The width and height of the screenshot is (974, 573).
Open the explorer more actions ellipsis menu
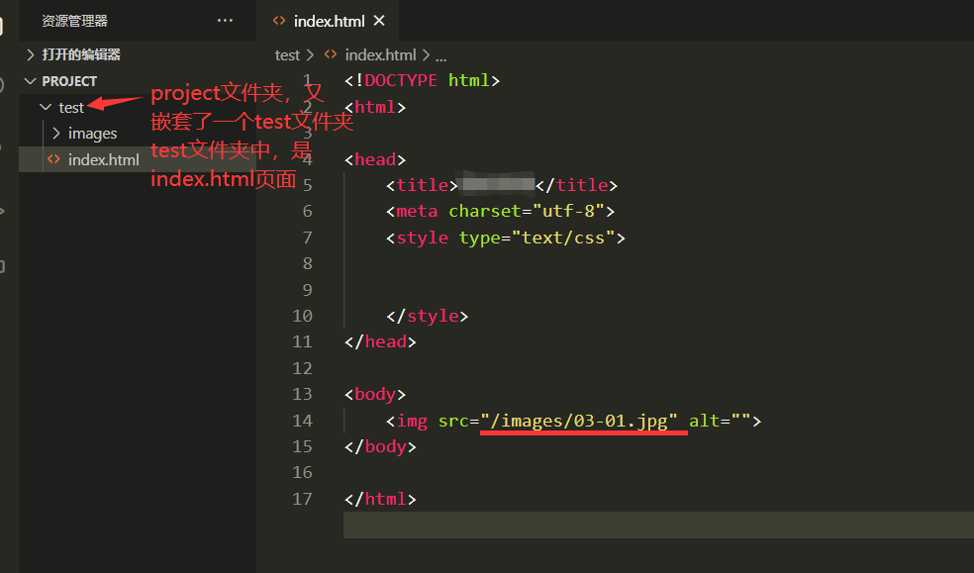pos(225,21)
